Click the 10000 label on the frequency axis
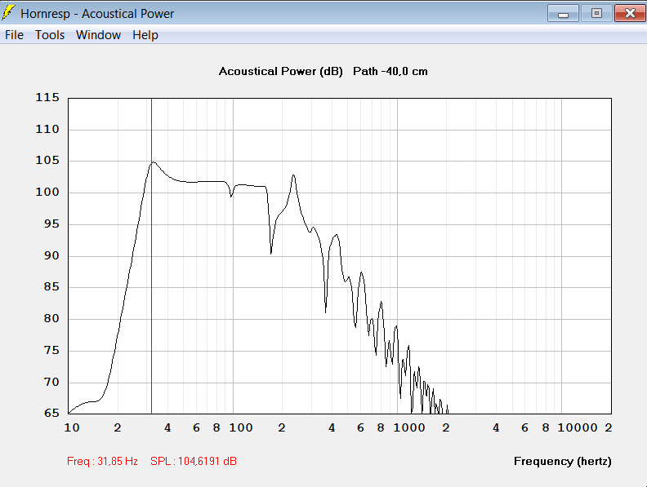 pyautogui.click(x=578, y=427)
